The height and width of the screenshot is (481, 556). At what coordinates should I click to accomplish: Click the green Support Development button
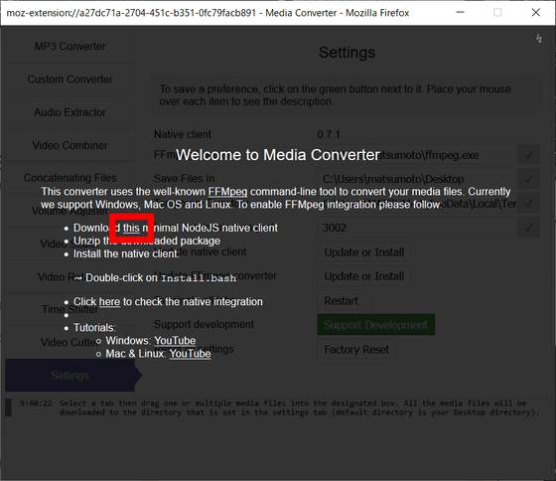[x=376, y=325]
